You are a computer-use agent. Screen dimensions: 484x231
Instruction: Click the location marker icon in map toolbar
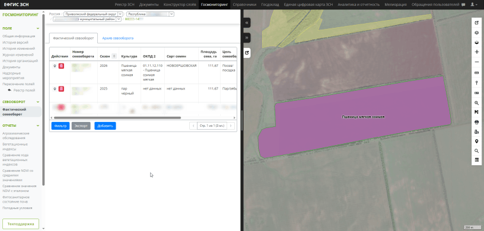pyautogui.click(x=477, y=142)
